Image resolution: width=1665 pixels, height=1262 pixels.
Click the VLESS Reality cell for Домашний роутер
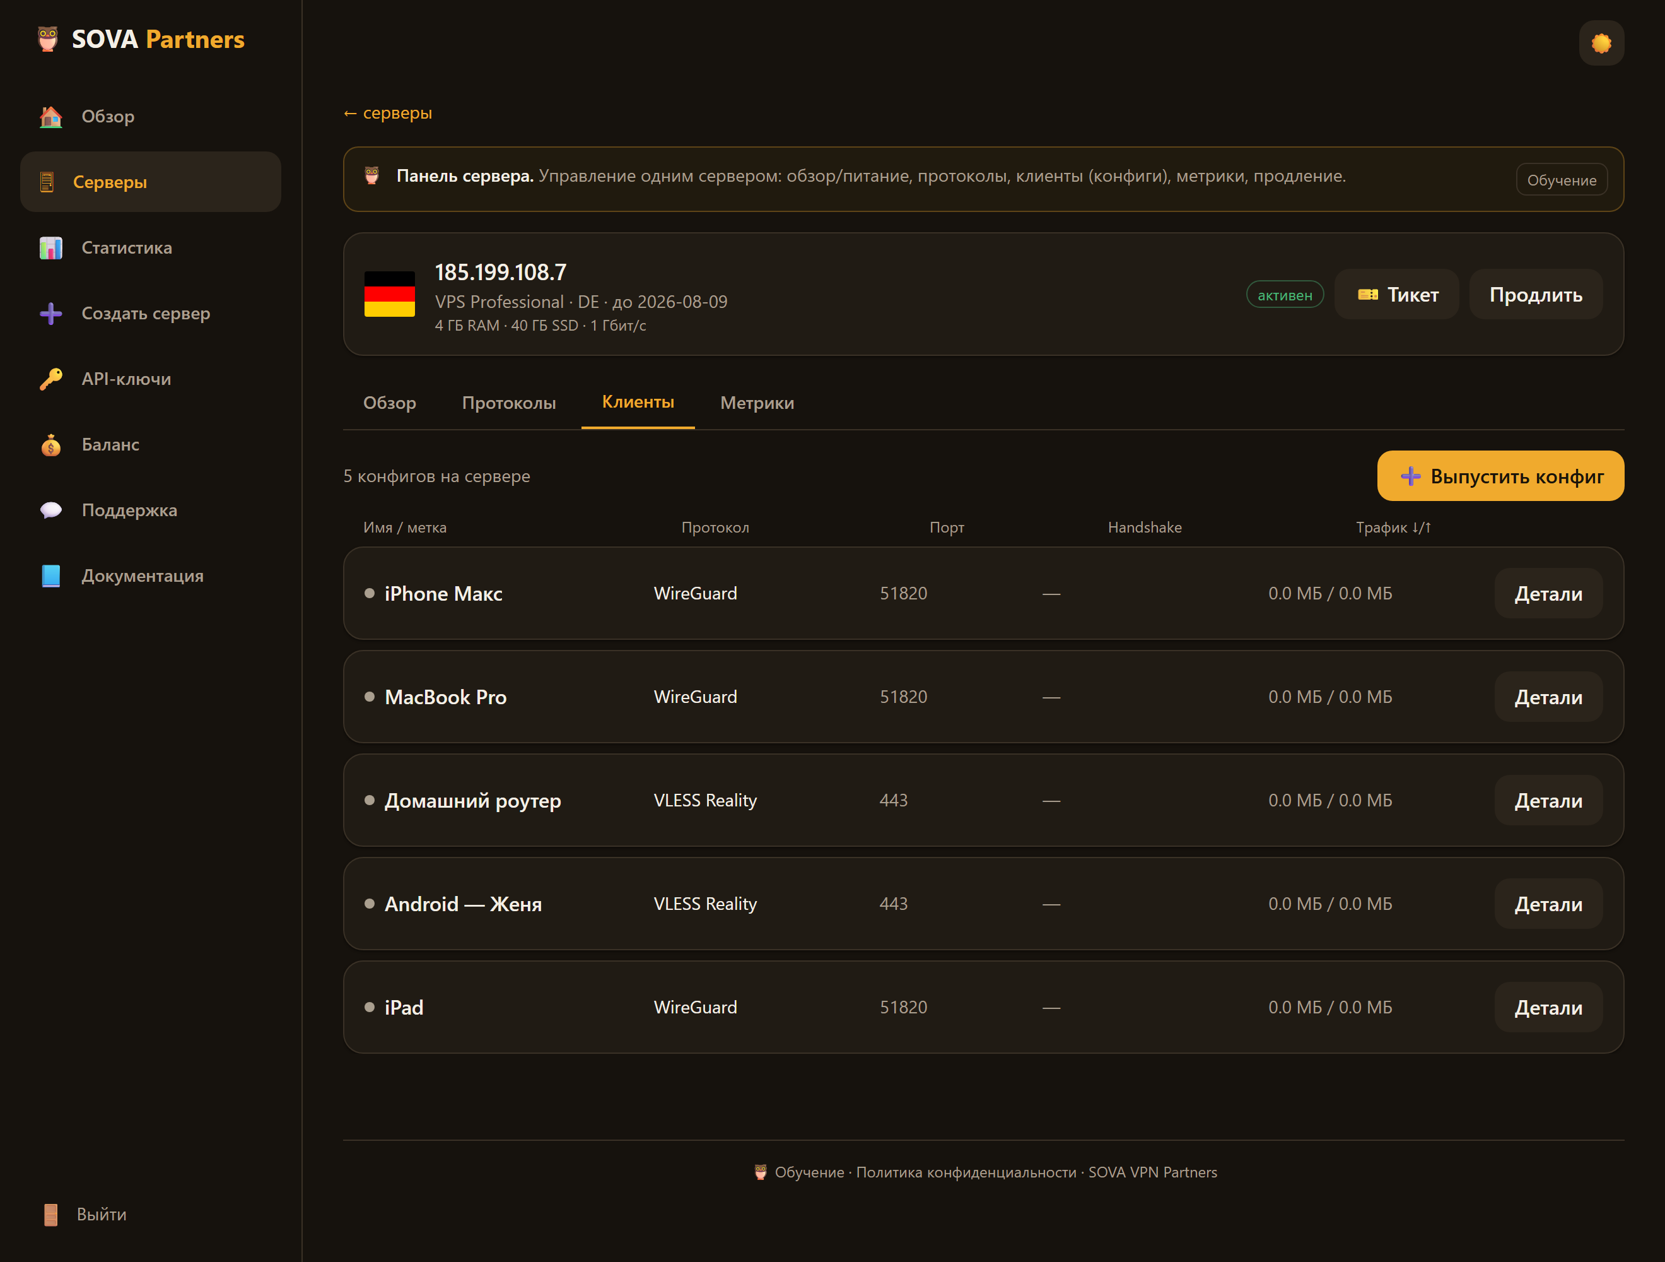[705, 800]
